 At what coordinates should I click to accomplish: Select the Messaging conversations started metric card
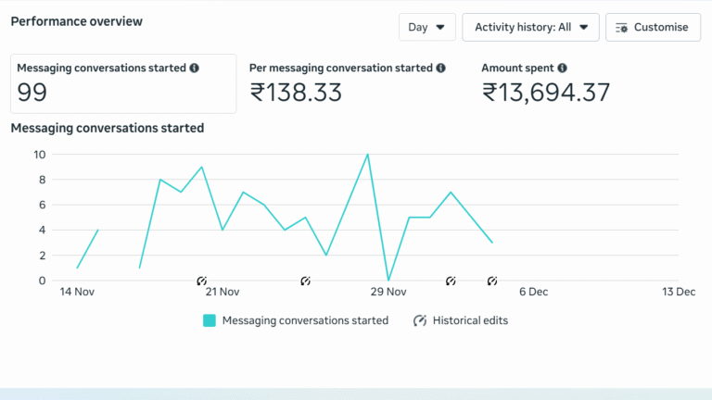click(123, 83)
